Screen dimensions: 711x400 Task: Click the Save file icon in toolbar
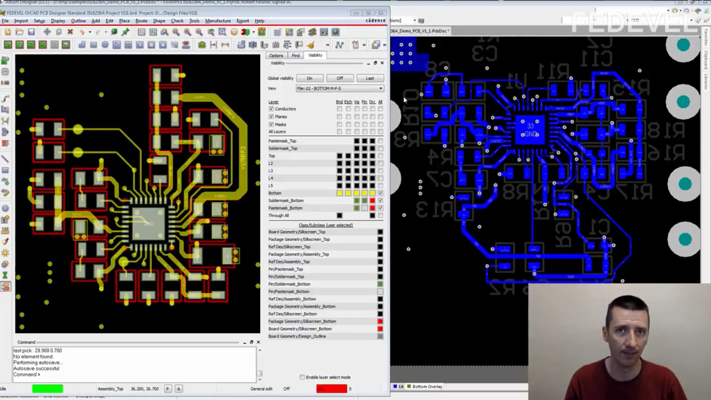coord(31,32)
